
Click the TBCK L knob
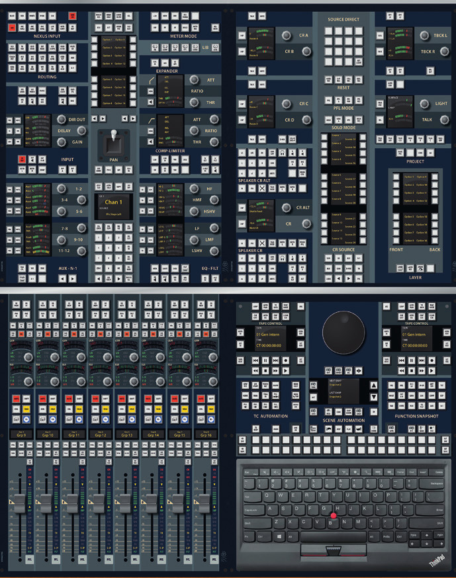pos(424,36)
